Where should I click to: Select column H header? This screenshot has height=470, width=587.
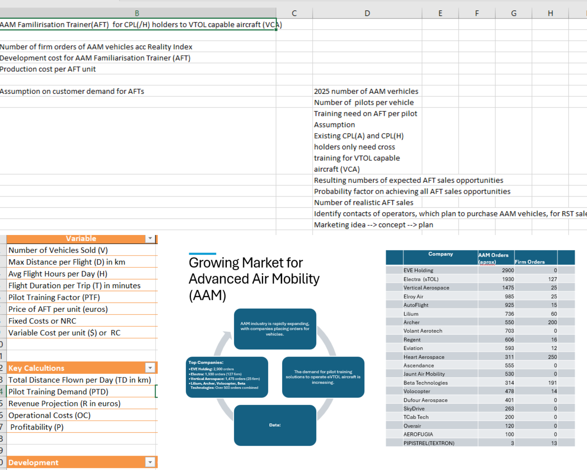pyautogui.click(x=550, y=13)
